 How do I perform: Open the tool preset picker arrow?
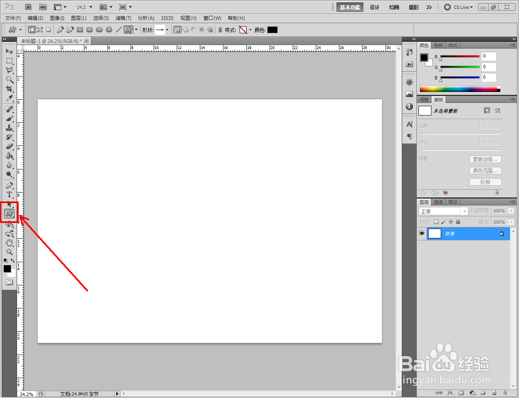20,30
